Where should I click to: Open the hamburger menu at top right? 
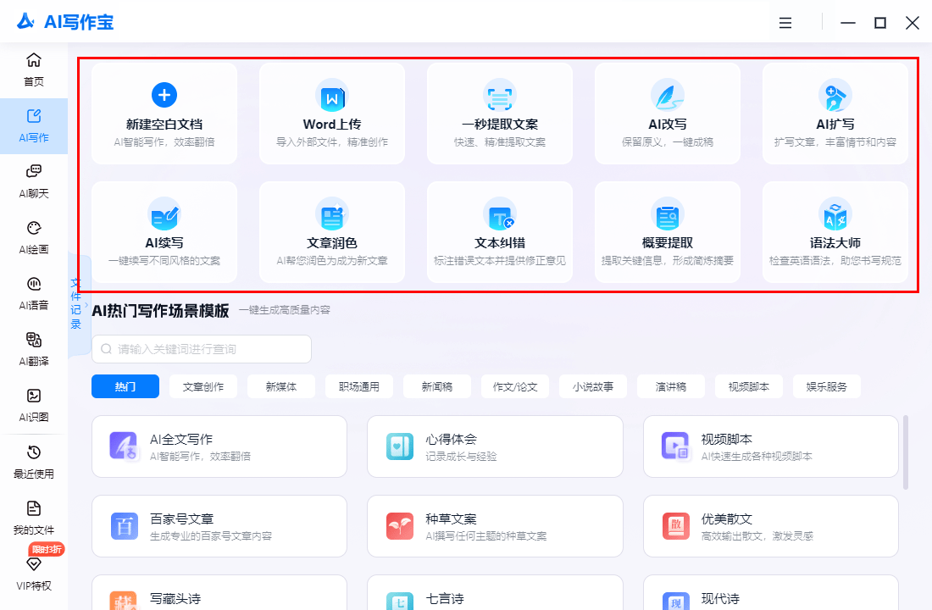pos(785,22)
